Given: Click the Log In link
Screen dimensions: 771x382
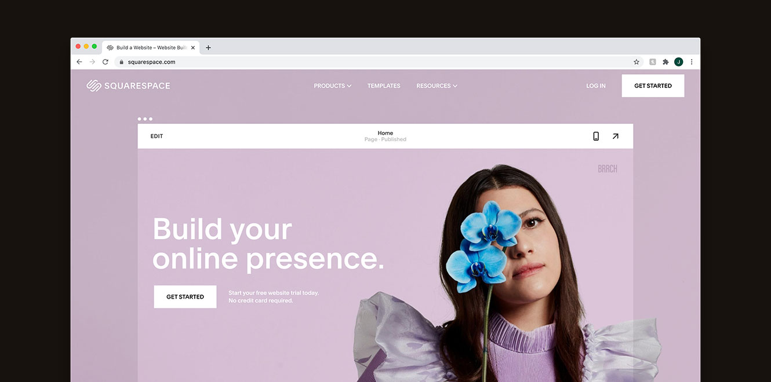Looking at the screenshot, I should pyautogui.click(x=596, y=86).
